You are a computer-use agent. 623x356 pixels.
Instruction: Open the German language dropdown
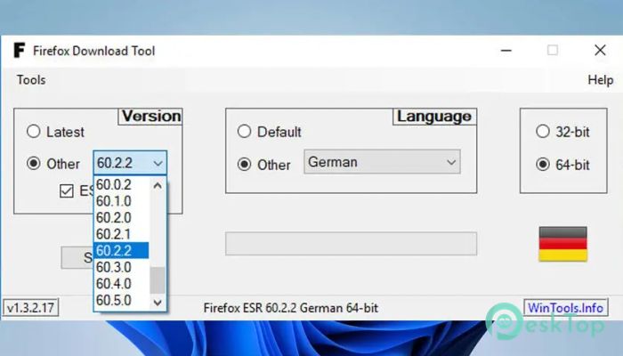pos(382,162)
